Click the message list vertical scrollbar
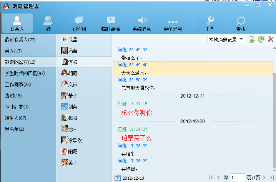This screenshot has width=276, height=182. [x=274, y=120]
